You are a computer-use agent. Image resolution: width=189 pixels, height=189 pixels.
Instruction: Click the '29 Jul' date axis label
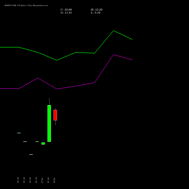[x=54, y=180]
